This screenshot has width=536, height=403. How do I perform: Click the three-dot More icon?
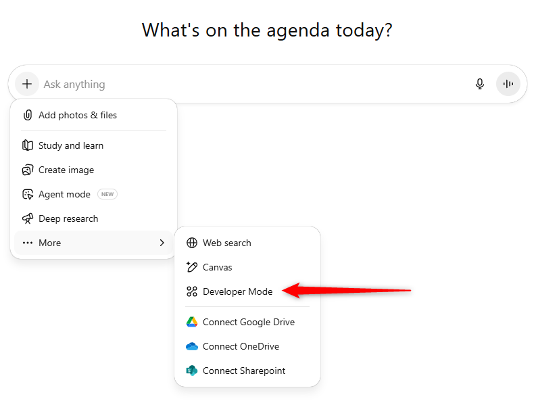pos(28,243)
